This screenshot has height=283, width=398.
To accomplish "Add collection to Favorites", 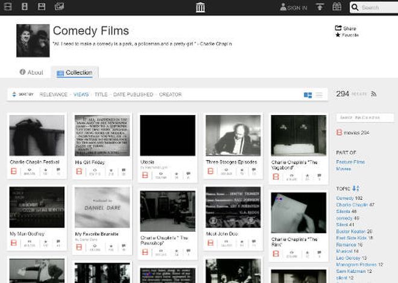I will [x=347, y=35].
